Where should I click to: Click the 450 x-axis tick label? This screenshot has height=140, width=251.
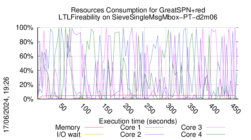[x=235, y=109]
